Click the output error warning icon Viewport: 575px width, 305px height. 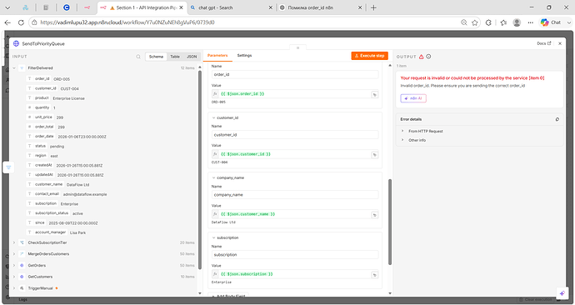[x=422, y=57]
